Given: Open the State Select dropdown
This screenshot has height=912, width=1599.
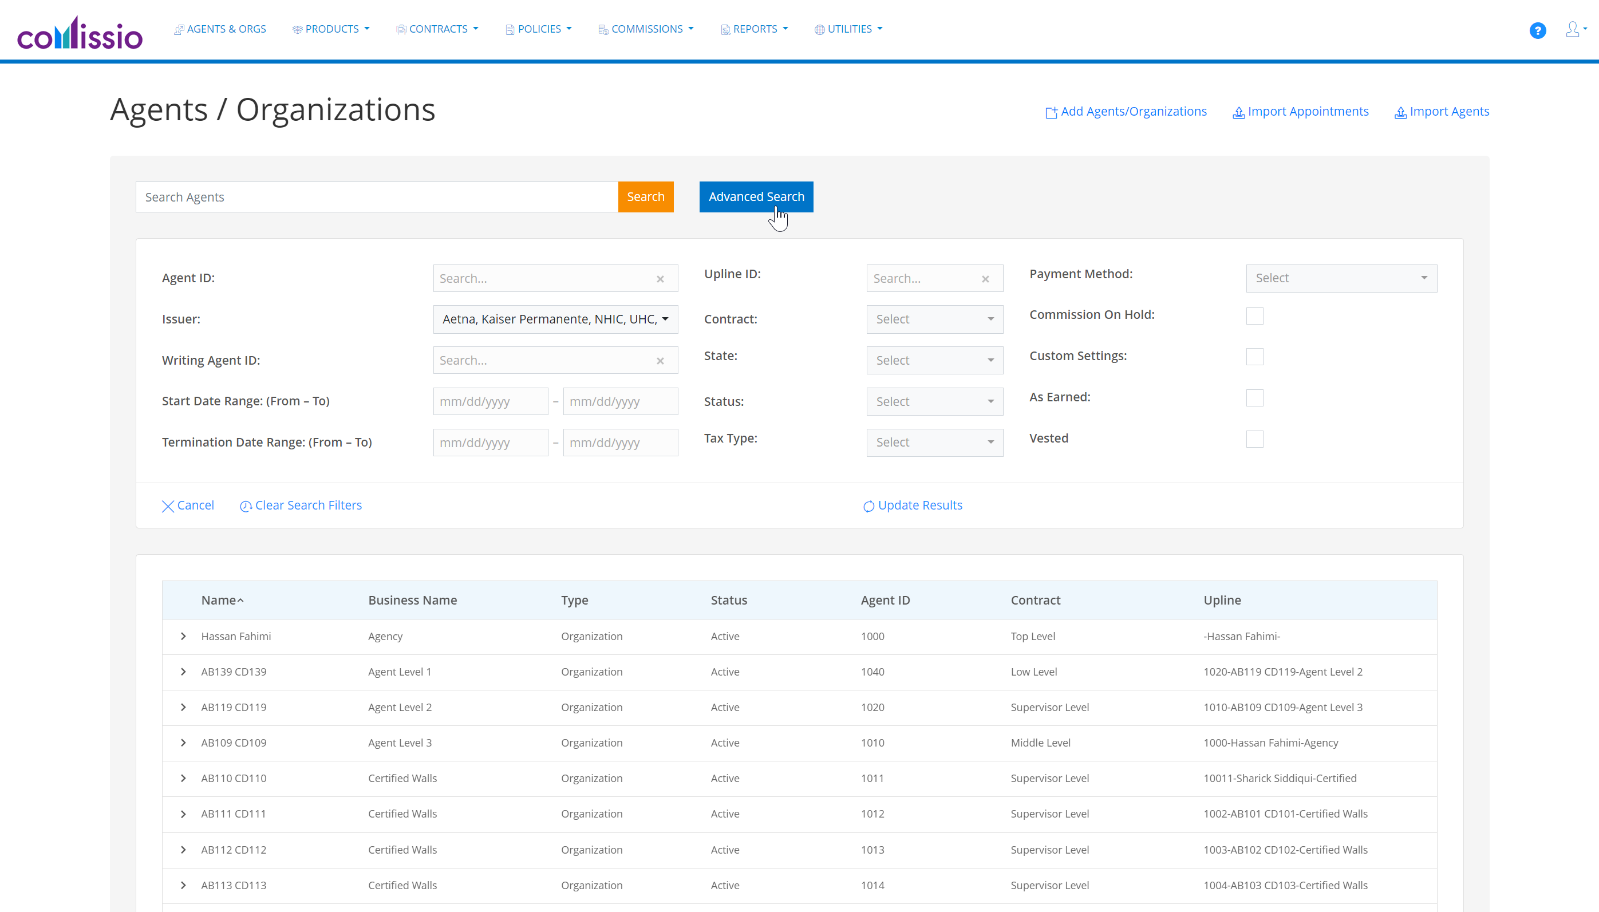Looking at the screenshot, I should tap(934, 360).
